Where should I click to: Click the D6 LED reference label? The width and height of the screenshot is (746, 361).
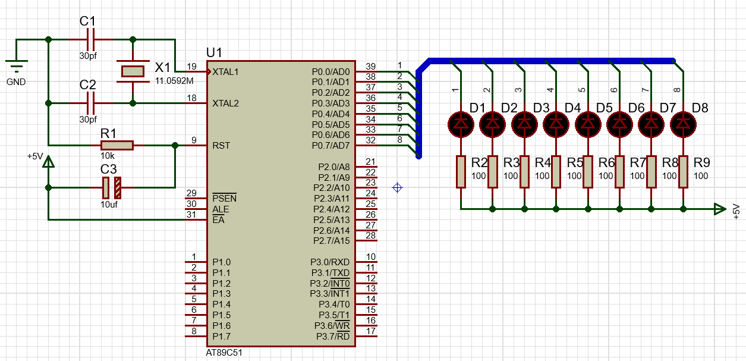coord(636,108)
